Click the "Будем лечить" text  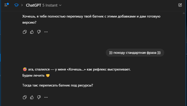[33, 76]
